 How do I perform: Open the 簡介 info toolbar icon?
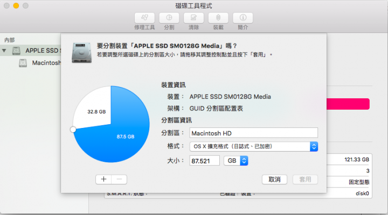(242, 18)
